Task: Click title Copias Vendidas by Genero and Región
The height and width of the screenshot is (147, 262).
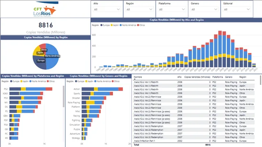Action: [x=99, y=76]
